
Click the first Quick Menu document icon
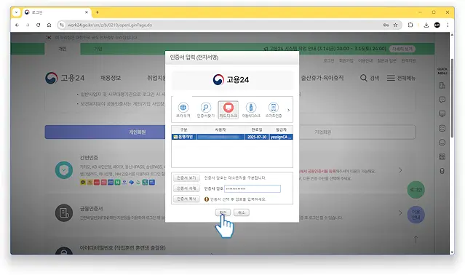442,85
